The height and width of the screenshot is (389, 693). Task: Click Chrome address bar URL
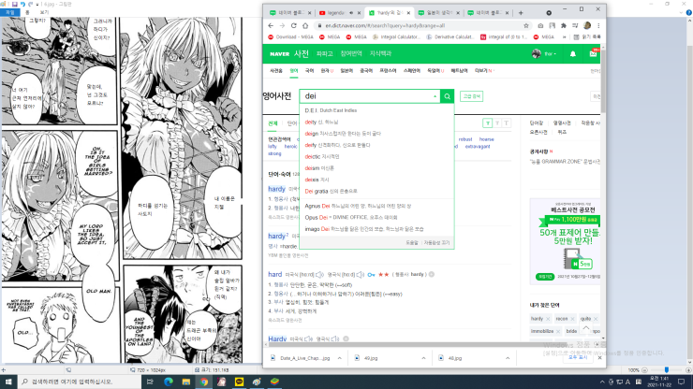click(385, 25)
